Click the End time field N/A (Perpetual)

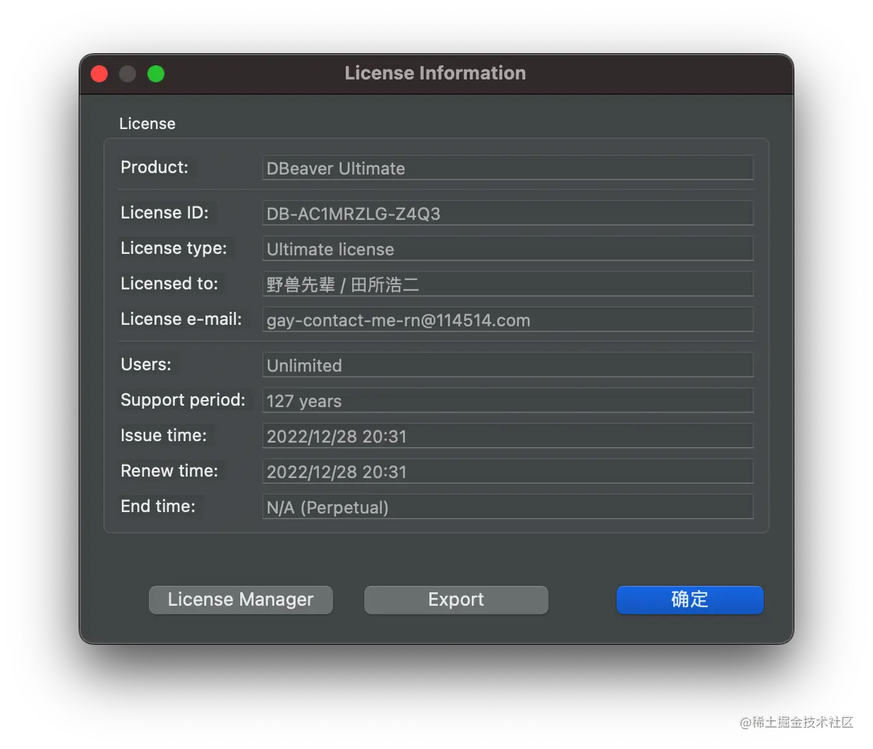click(507, 507)
